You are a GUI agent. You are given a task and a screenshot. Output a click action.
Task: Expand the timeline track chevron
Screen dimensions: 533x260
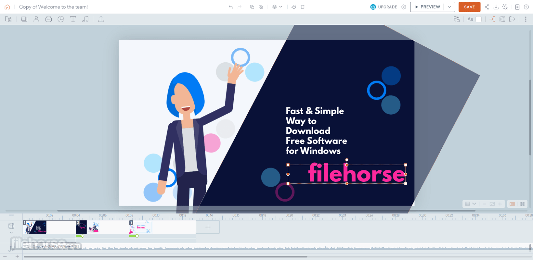(x=11, y=233)
